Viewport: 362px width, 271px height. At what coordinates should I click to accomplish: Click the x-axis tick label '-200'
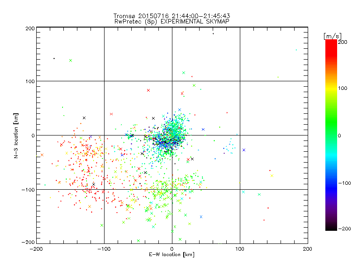36,249
